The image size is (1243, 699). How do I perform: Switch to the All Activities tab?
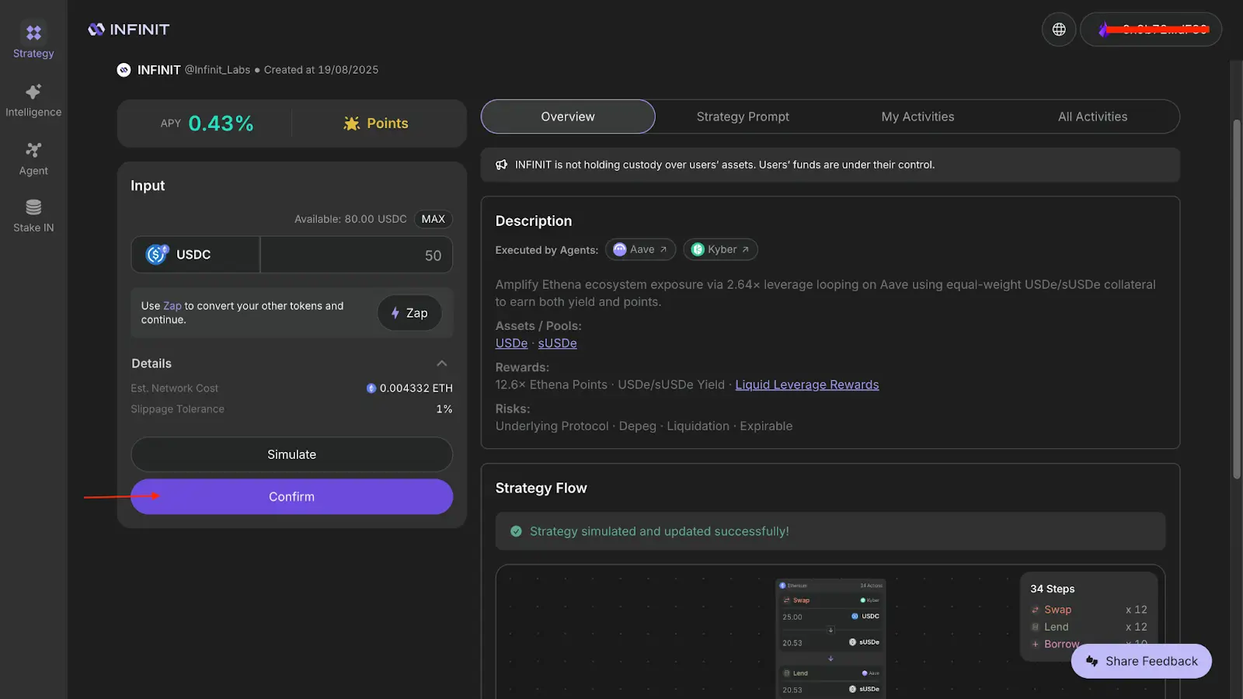[1092, 116]
